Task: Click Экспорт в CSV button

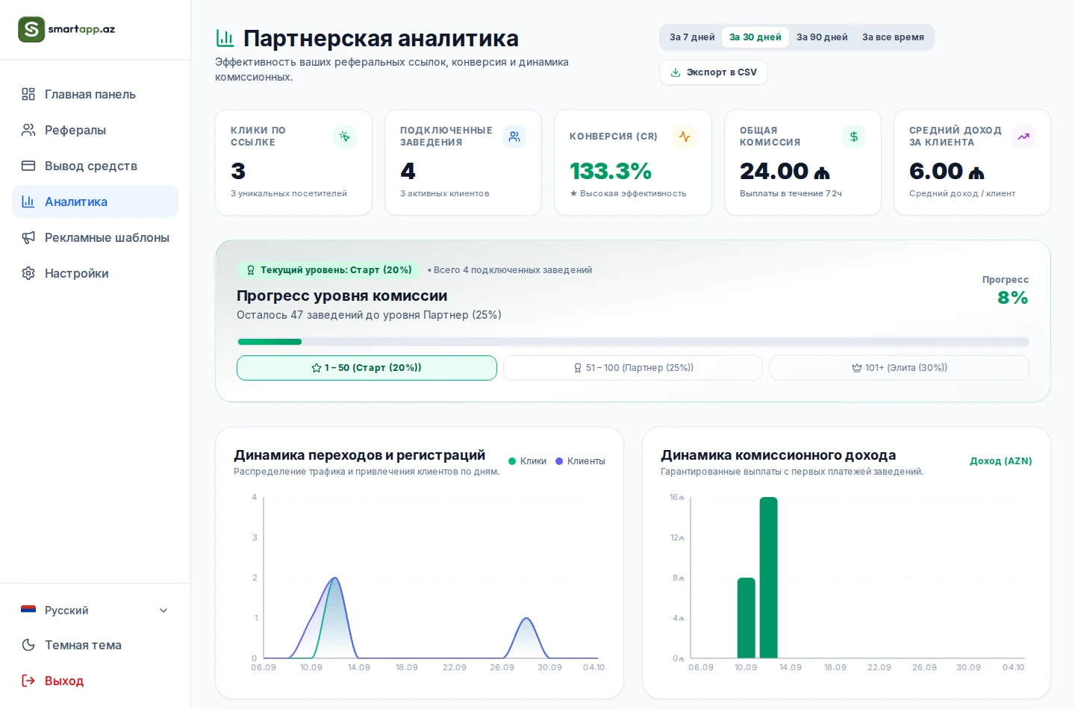Action: point(714,72)
